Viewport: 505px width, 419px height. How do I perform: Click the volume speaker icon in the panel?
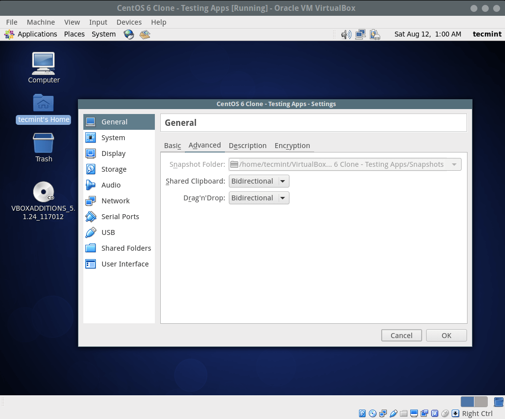click(346, 34)
